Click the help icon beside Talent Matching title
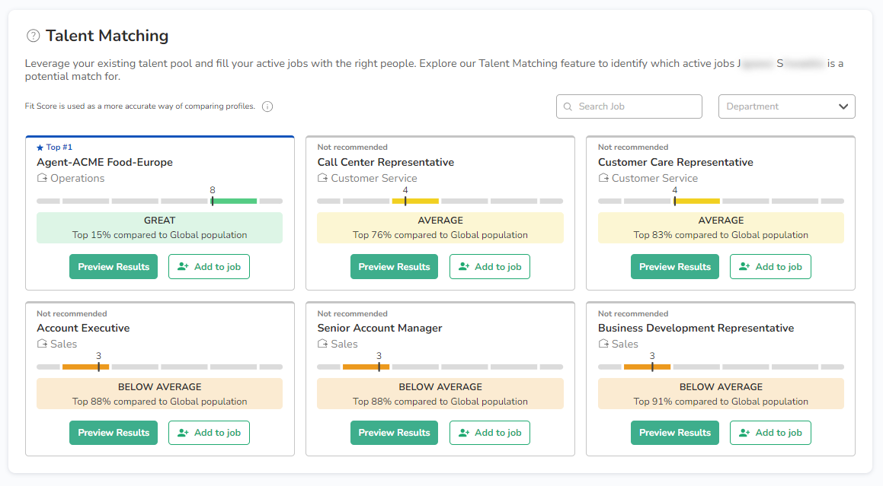 tap(33, 36)
